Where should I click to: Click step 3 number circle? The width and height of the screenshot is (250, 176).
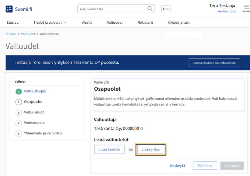[18, 113]
